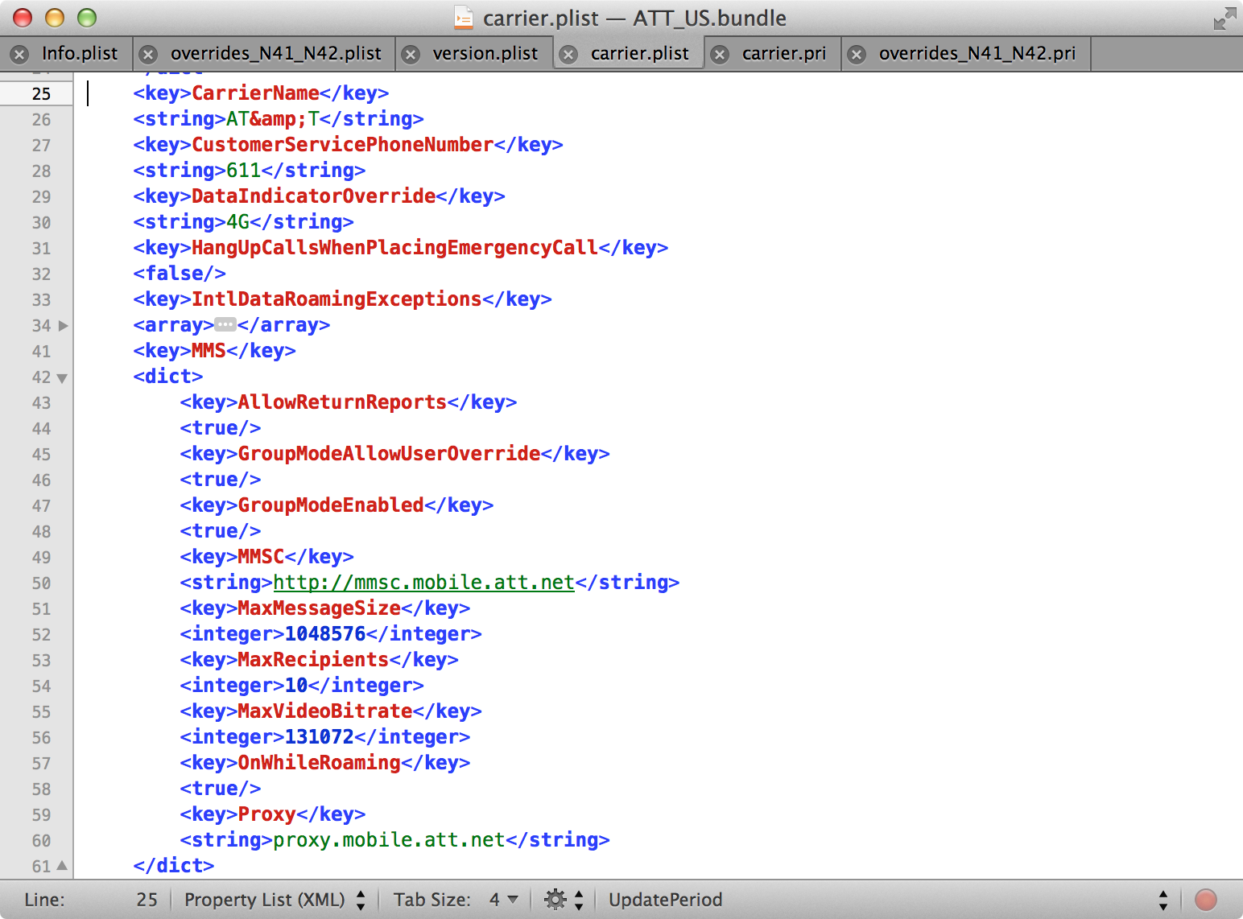This screenshot has height=919, width=1243.
Task: Enter full screen with the arrows icon
Action: pos(1224,19)
